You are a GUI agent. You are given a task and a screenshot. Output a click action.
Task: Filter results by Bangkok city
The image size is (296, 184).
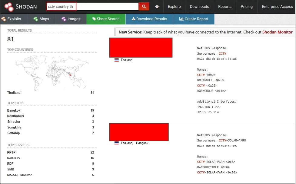(14, 110)
